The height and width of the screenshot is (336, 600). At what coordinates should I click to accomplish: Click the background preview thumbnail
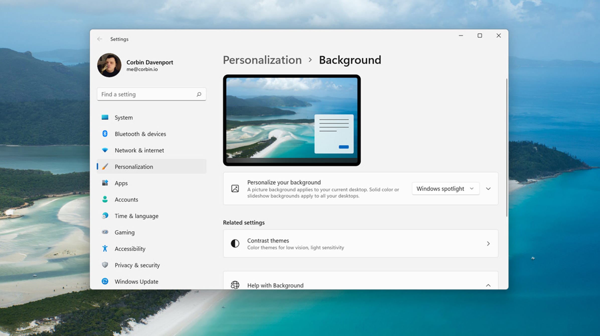(x=293, y=119)
